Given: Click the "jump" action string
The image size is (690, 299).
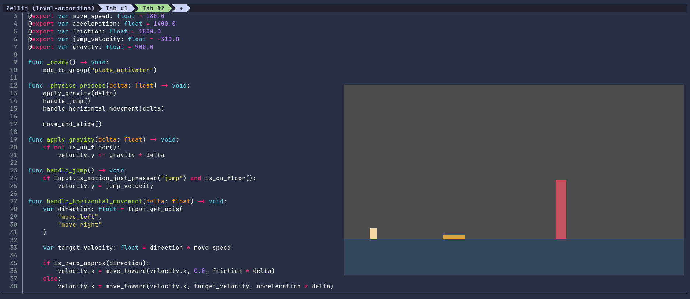Looking at the screenshot, I should click(x=172, y=178).
